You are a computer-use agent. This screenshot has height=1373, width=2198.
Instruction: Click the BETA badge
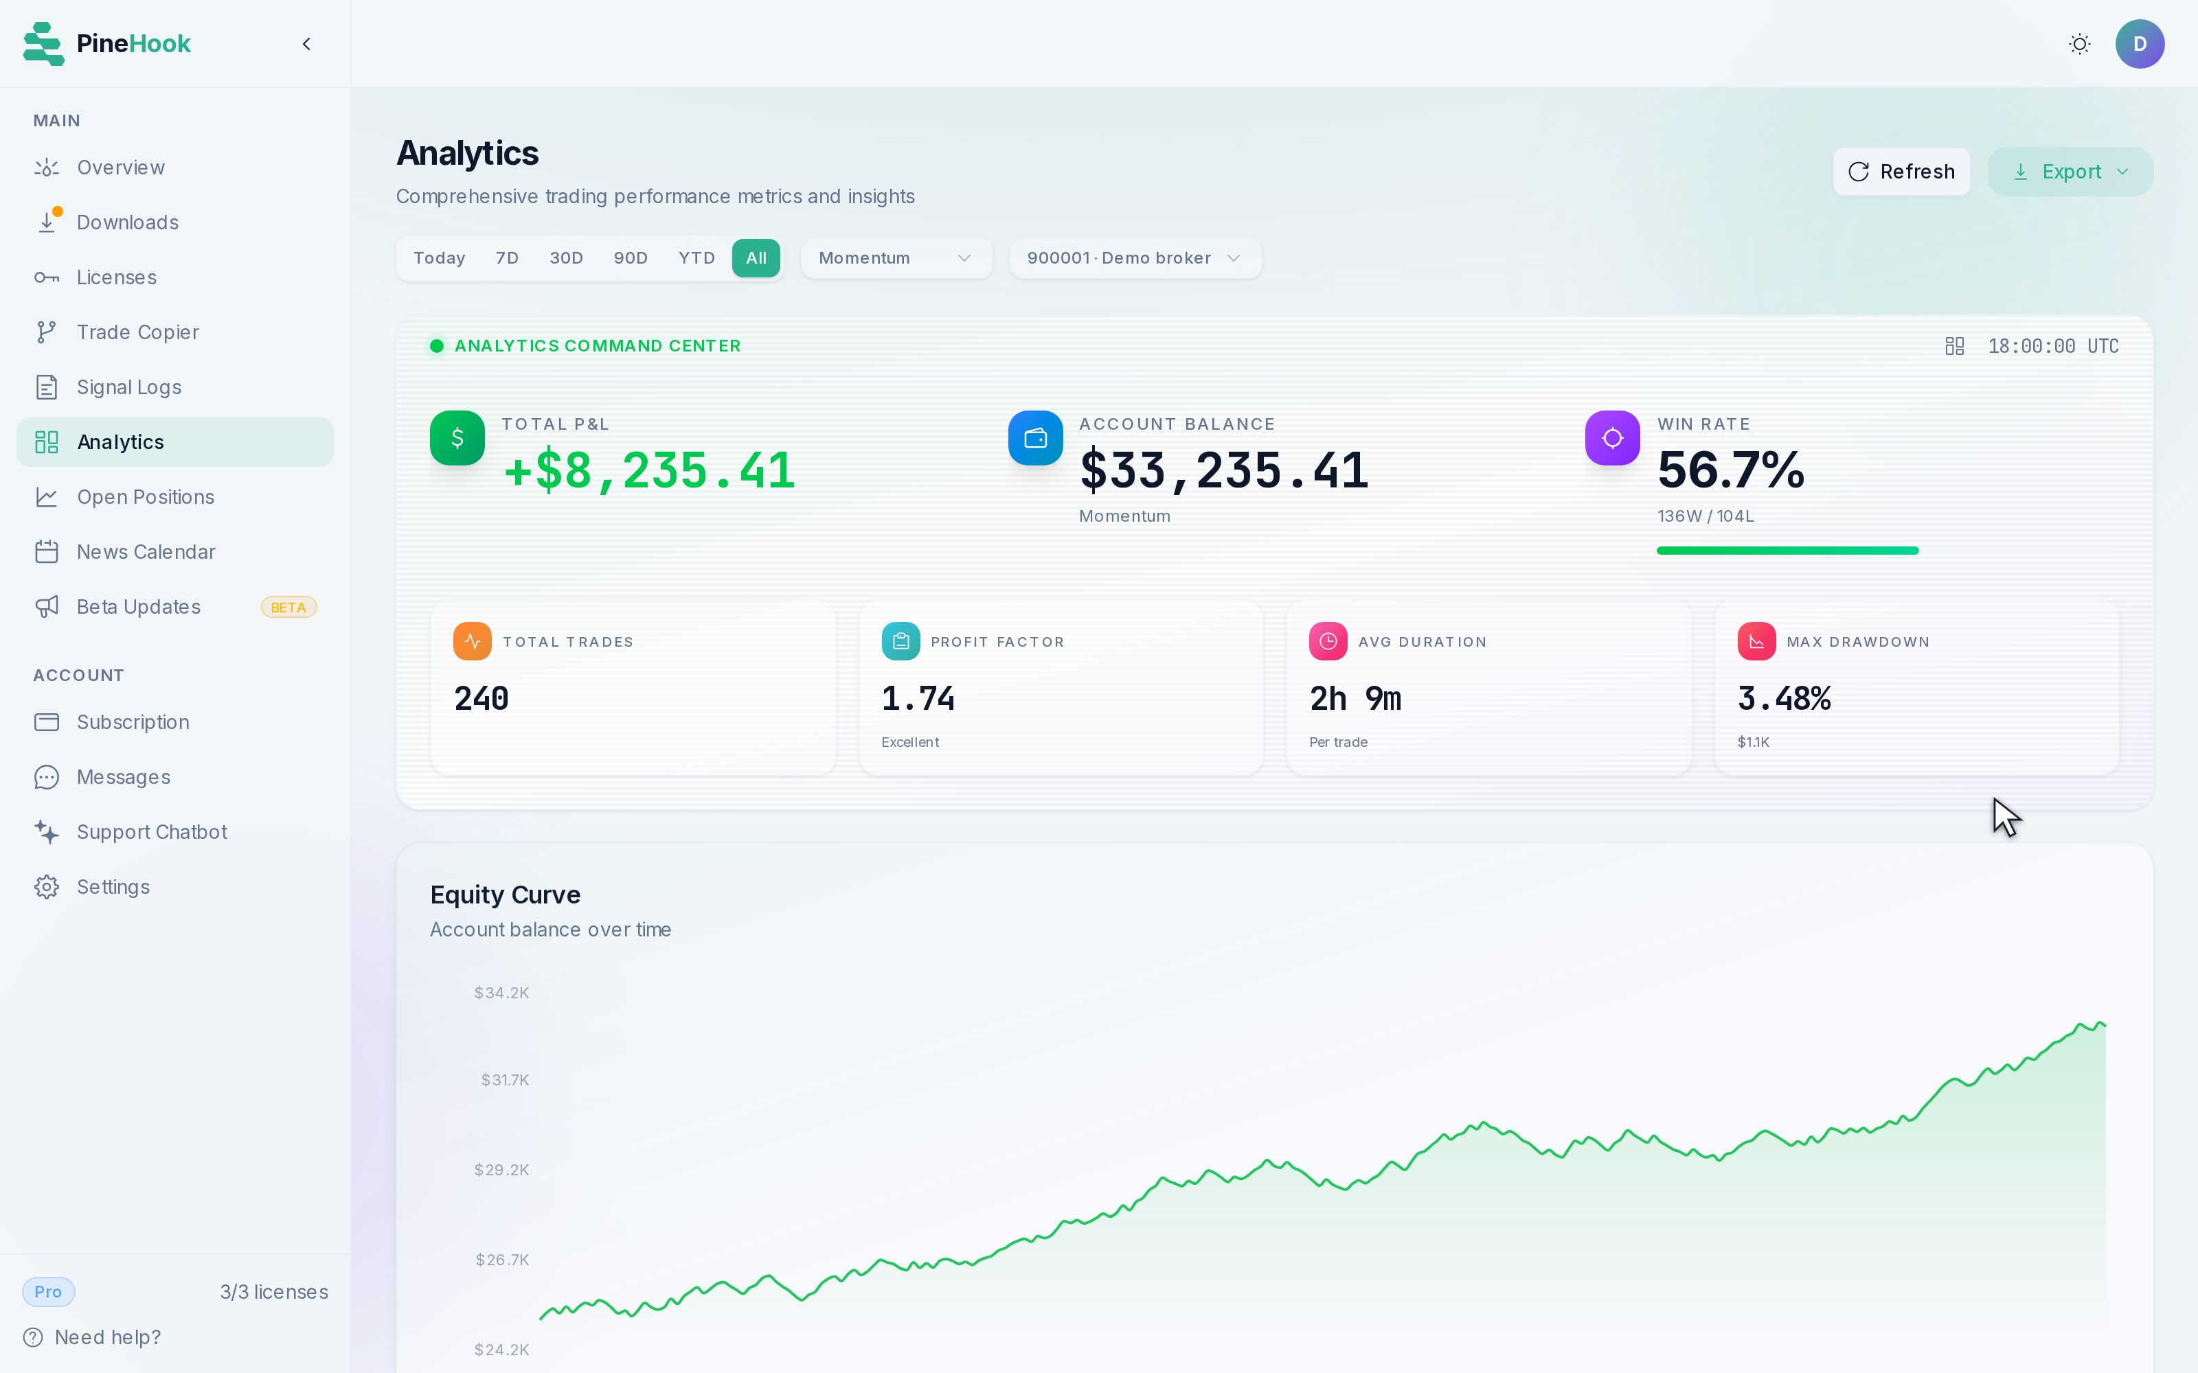tap(288, 608)
